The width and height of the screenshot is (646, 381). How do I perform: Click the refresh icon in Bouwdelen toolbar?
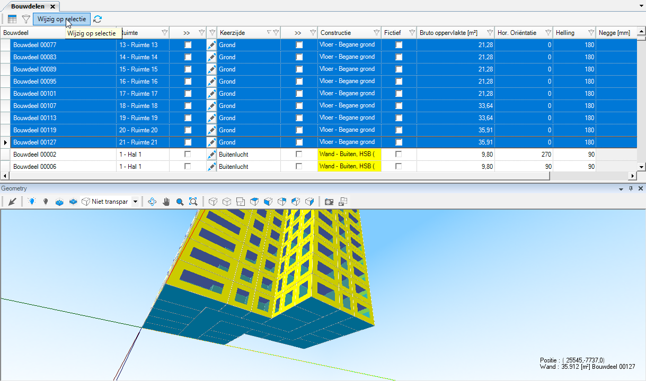(98, 19)
